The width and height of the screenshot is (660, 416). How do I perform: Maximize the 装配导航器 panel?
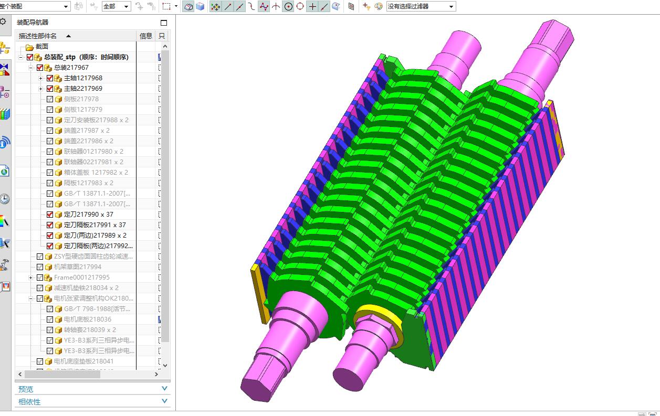click(164, 23)
